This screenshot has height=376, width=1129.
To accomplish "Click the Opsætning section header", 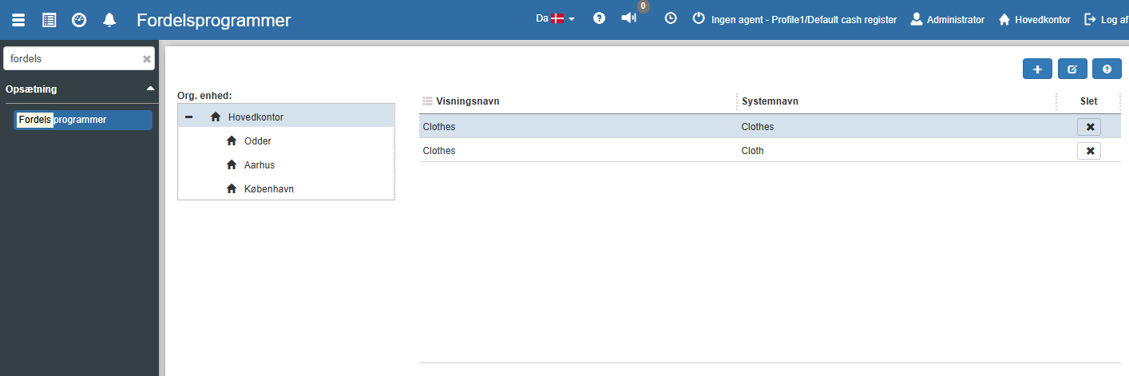I will point(31,89).
